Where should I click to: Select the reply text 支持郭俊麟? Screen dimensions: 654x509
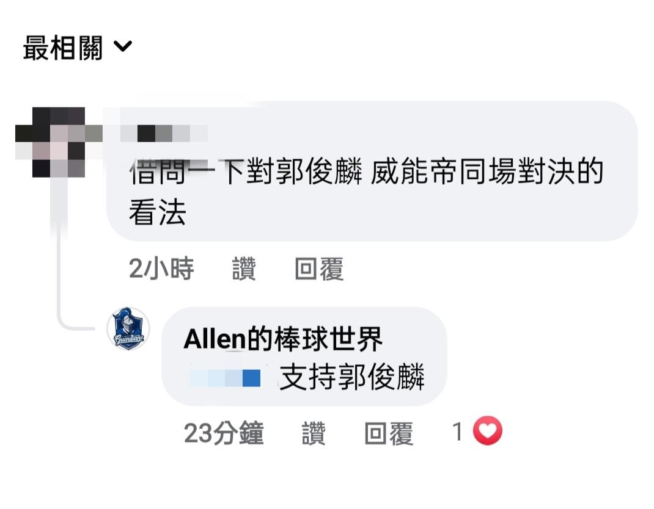click(352, 377)
